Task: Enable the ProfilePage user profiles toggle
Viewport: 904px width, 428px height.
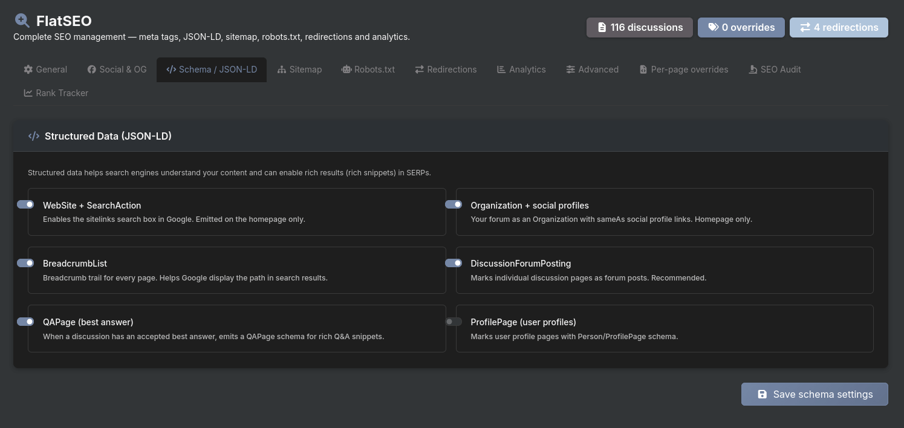Action: (x=454, y=321)
